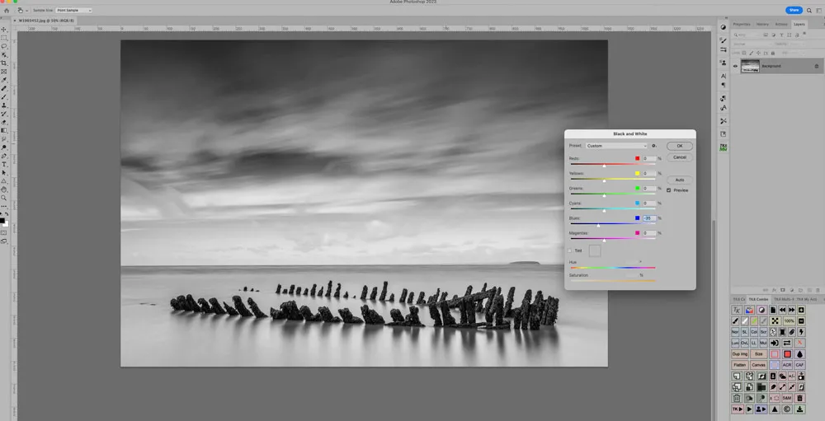Click the TK8 S&M button

point(787,398)
